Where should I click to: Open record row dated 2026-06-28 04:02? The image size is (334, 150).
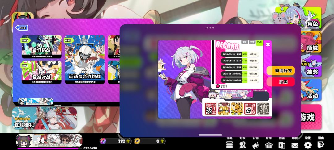click(x=240, y=74)
